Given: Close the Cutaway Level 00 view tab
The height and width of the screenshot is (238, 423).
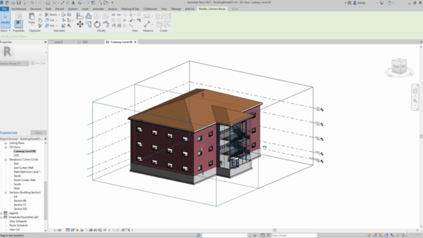Looking at the screenshot, I should (135, 42).
